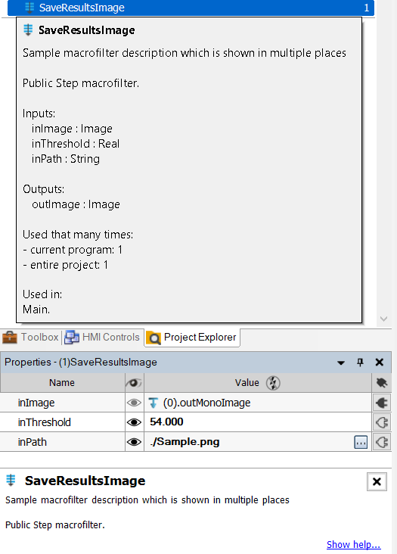This screenshot has height=554, width=397.
Task: Select SaveResultsImage entry in project list
Action: point(191,8)
